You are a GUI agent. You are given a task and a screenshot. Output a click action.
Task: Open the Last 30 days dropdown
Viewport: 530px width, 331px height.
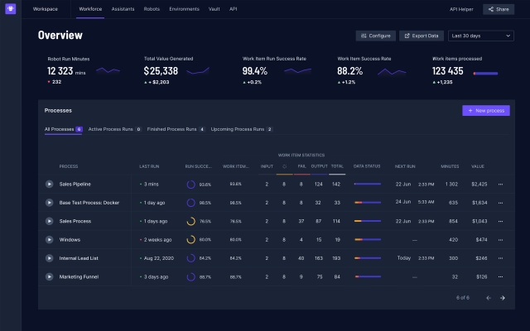479,36
